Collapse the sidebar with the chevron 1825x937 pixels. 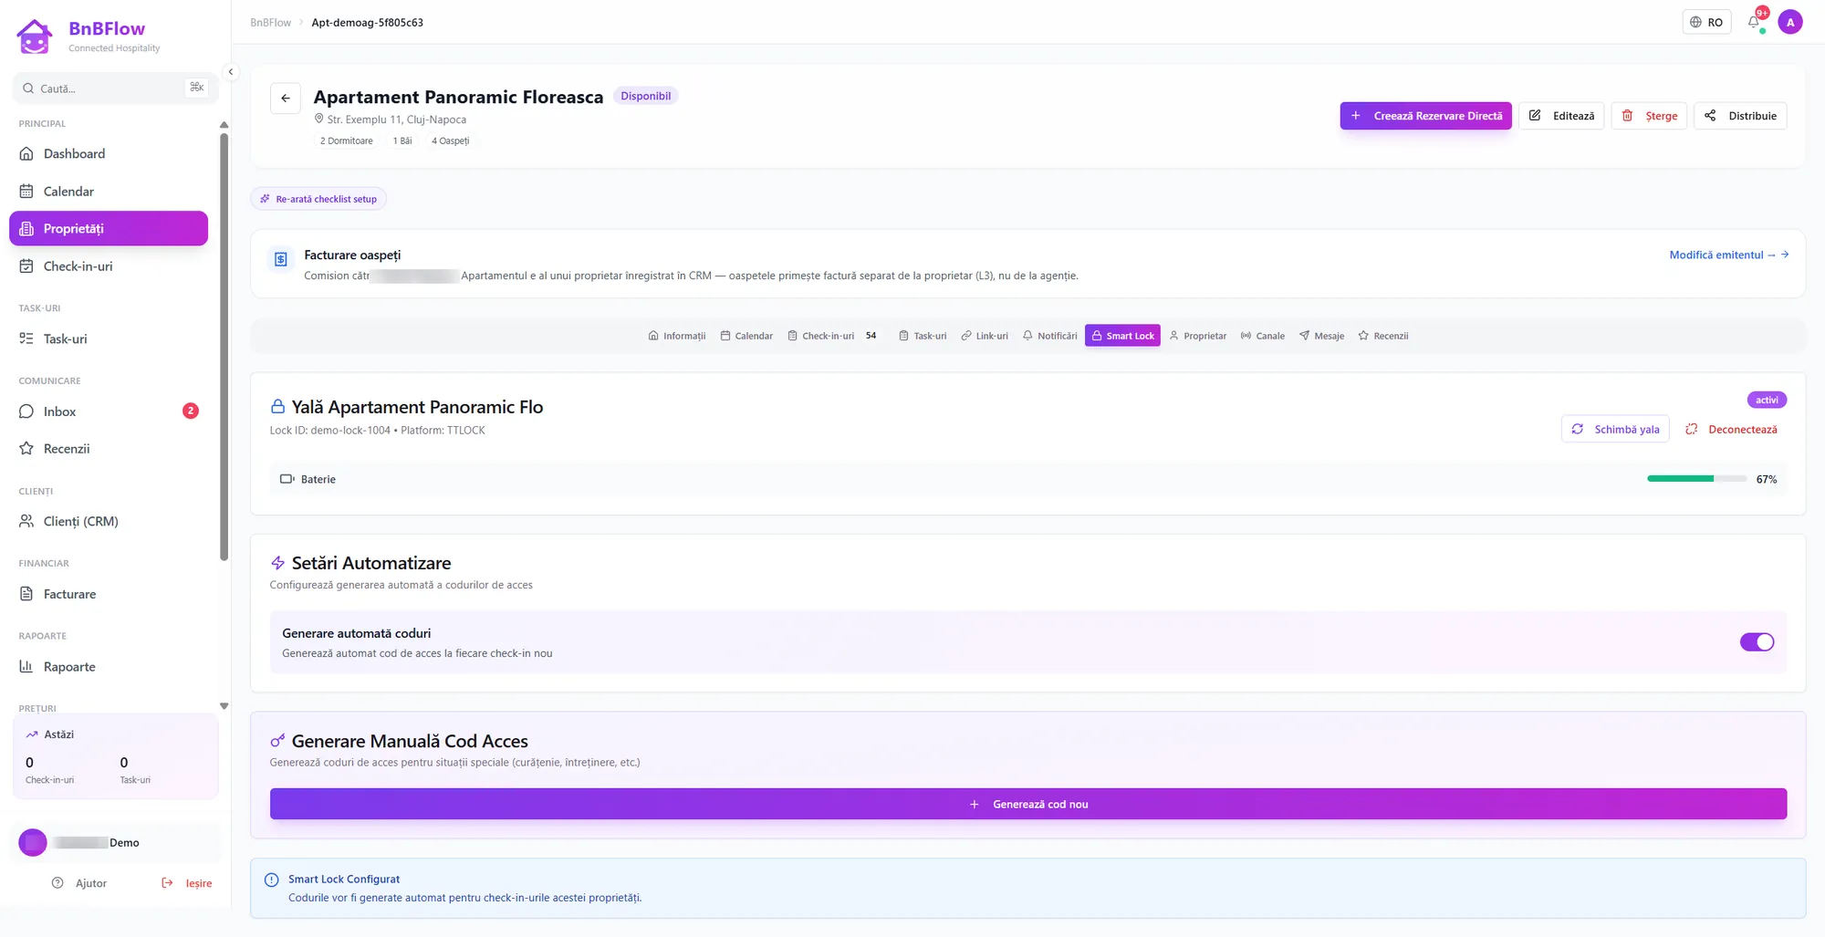[231, 72]
